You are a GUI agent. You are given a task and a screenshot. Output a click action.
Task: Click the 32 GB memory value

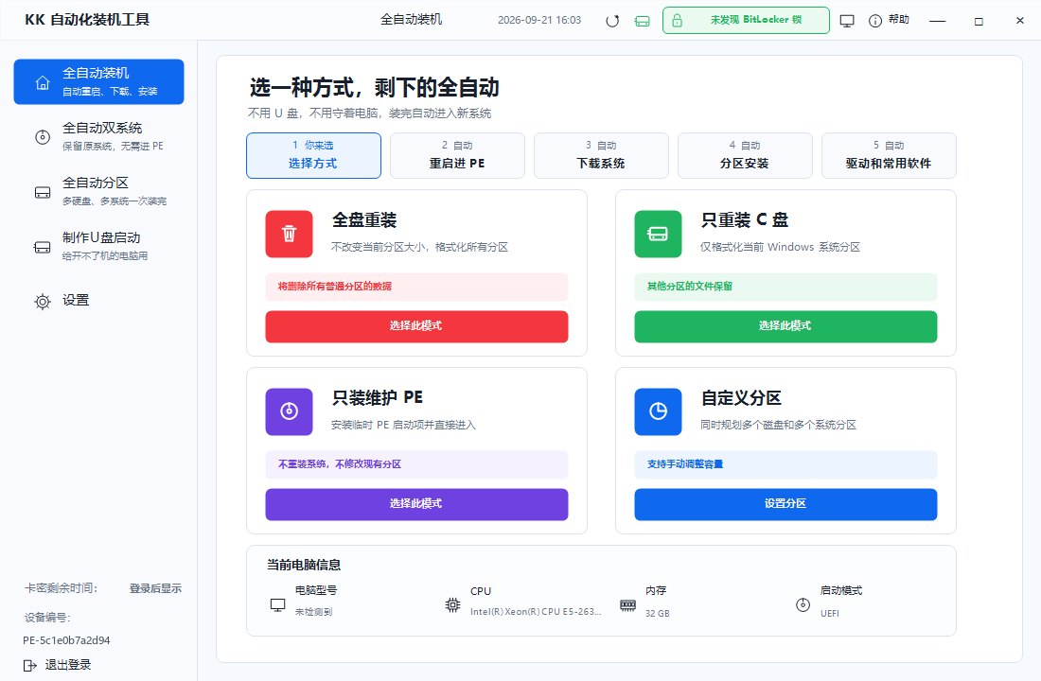coord(658,613)
